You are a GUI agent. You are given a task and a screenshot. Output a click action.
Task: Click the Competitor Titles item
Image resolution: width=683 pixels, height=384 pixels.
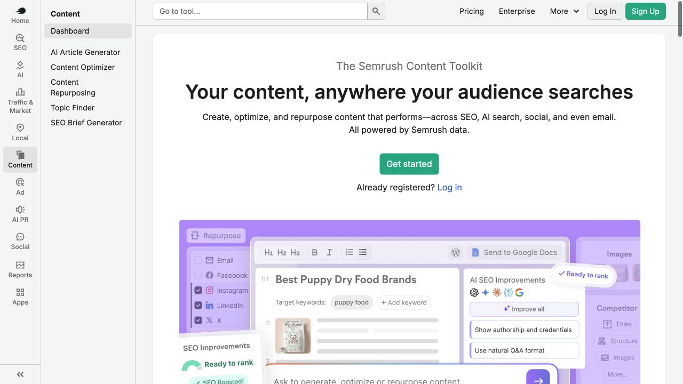point(617,324)
